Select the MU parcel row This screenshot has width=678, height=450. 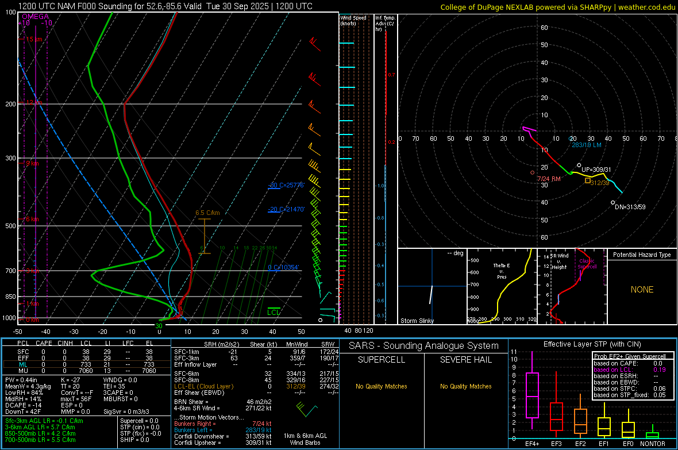(87, 371)
